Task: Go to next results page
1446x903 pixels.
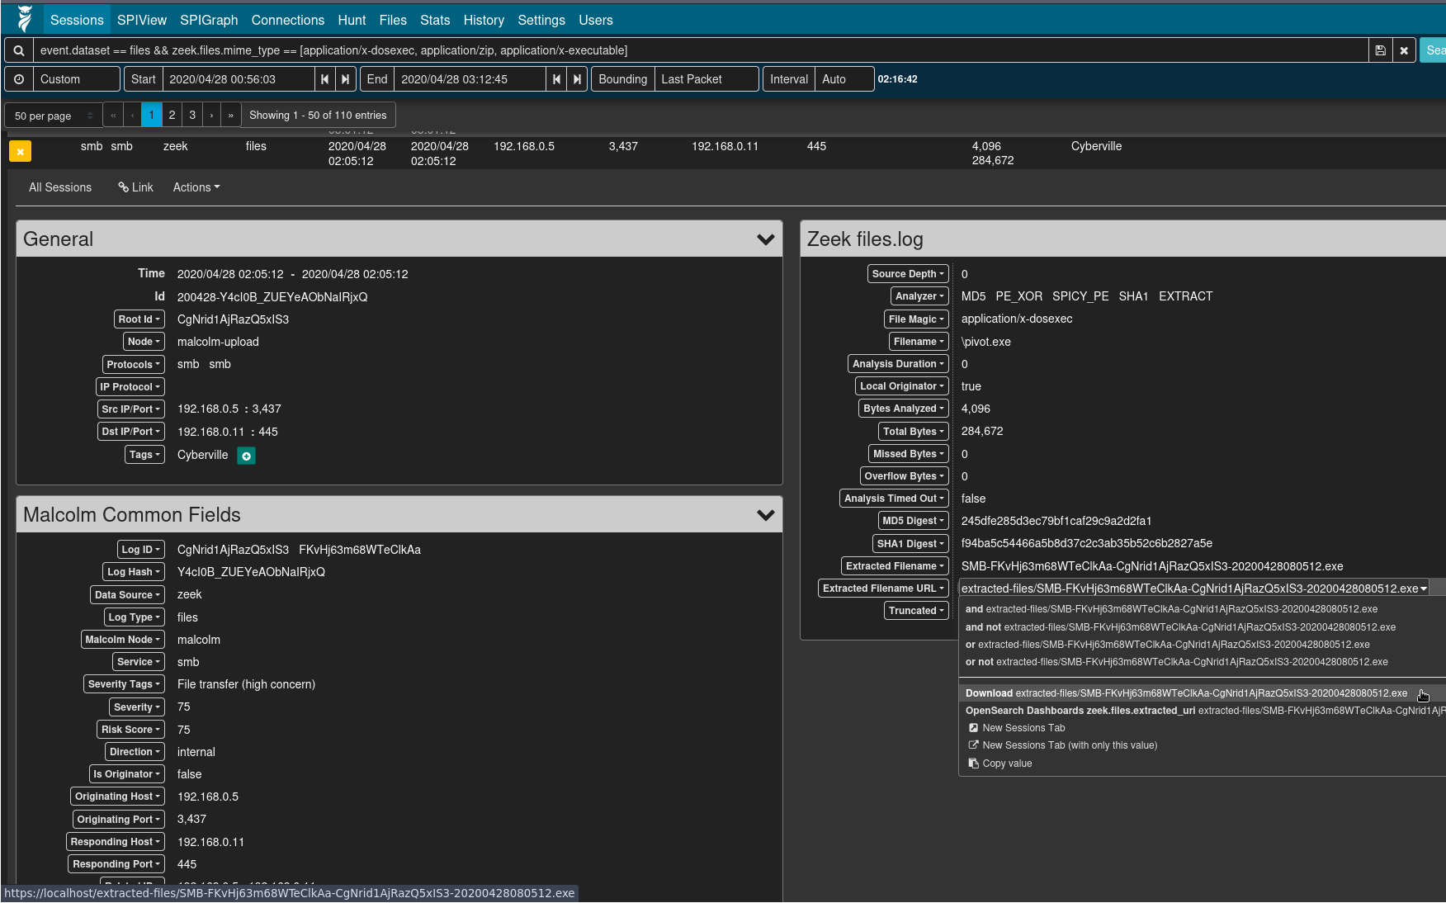Action: click(x=212, y=115)
